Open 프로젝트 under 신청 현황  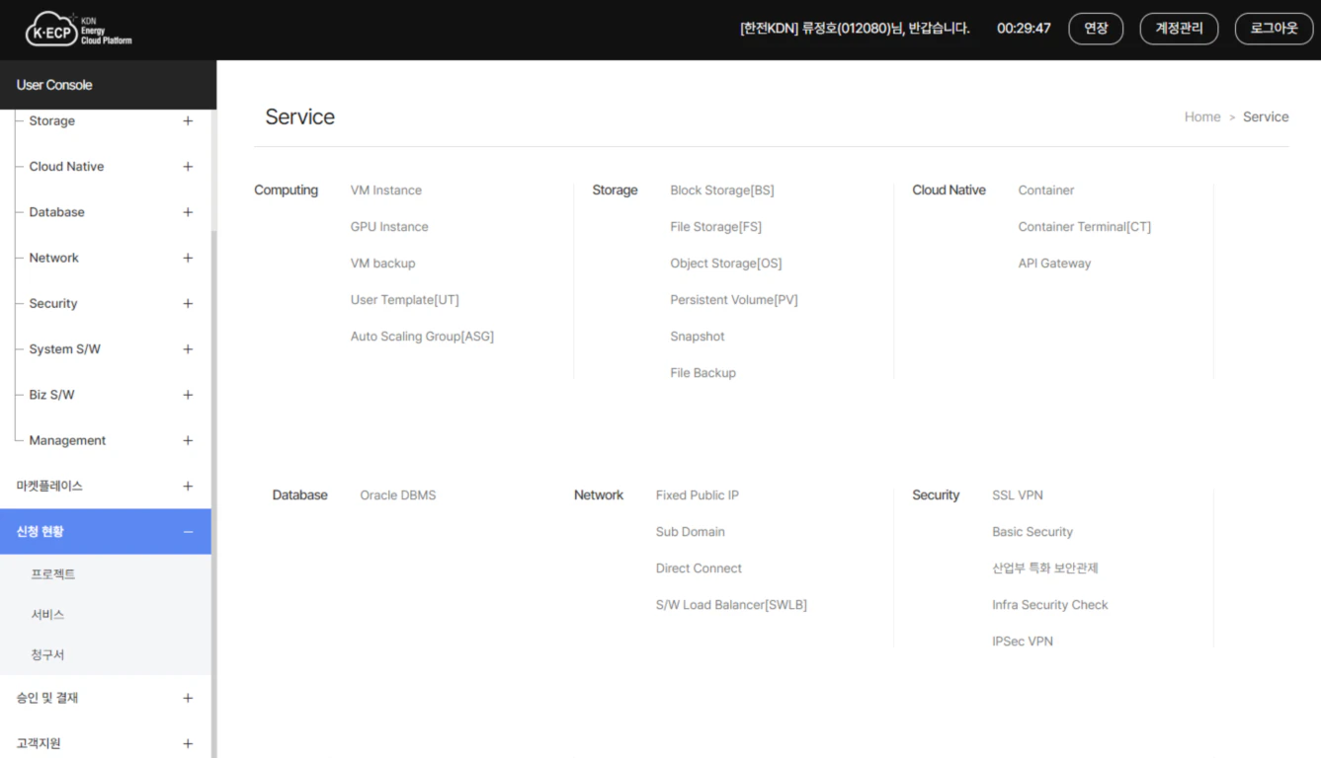pos(53,574)
